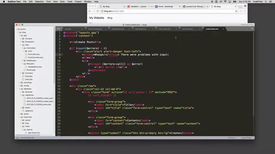Switch to Forms · Bootstrap browser tab
275x154 pixels.
(168, 6)
